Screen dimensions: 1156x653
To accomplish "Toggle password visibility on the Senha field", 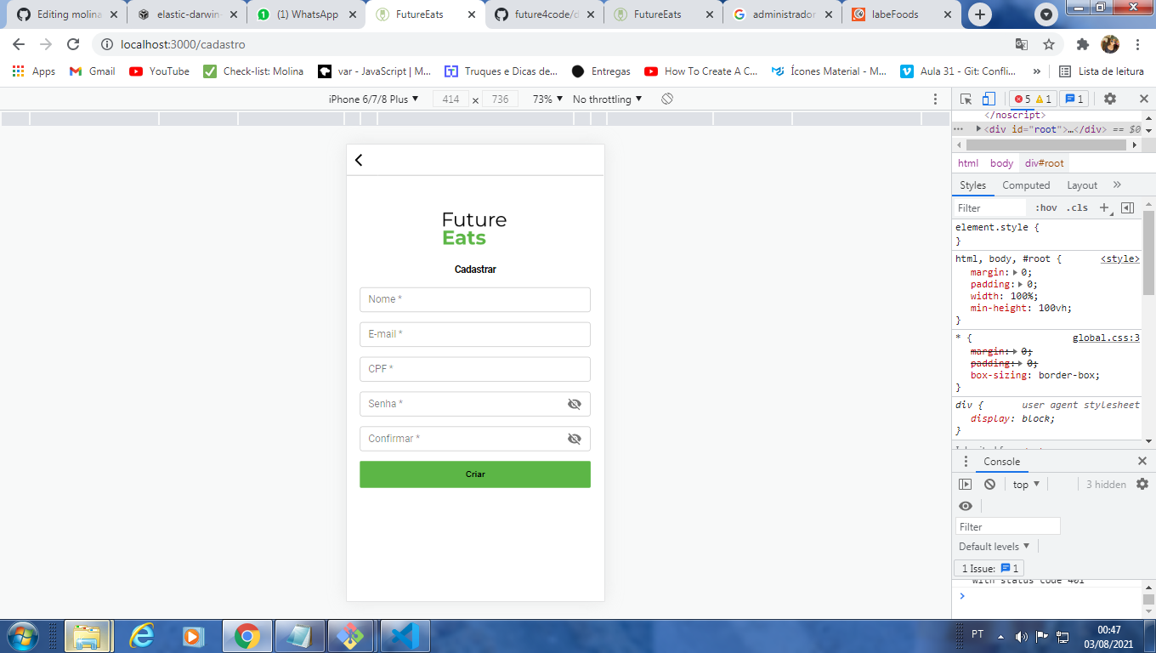I will tap(575, 404).
